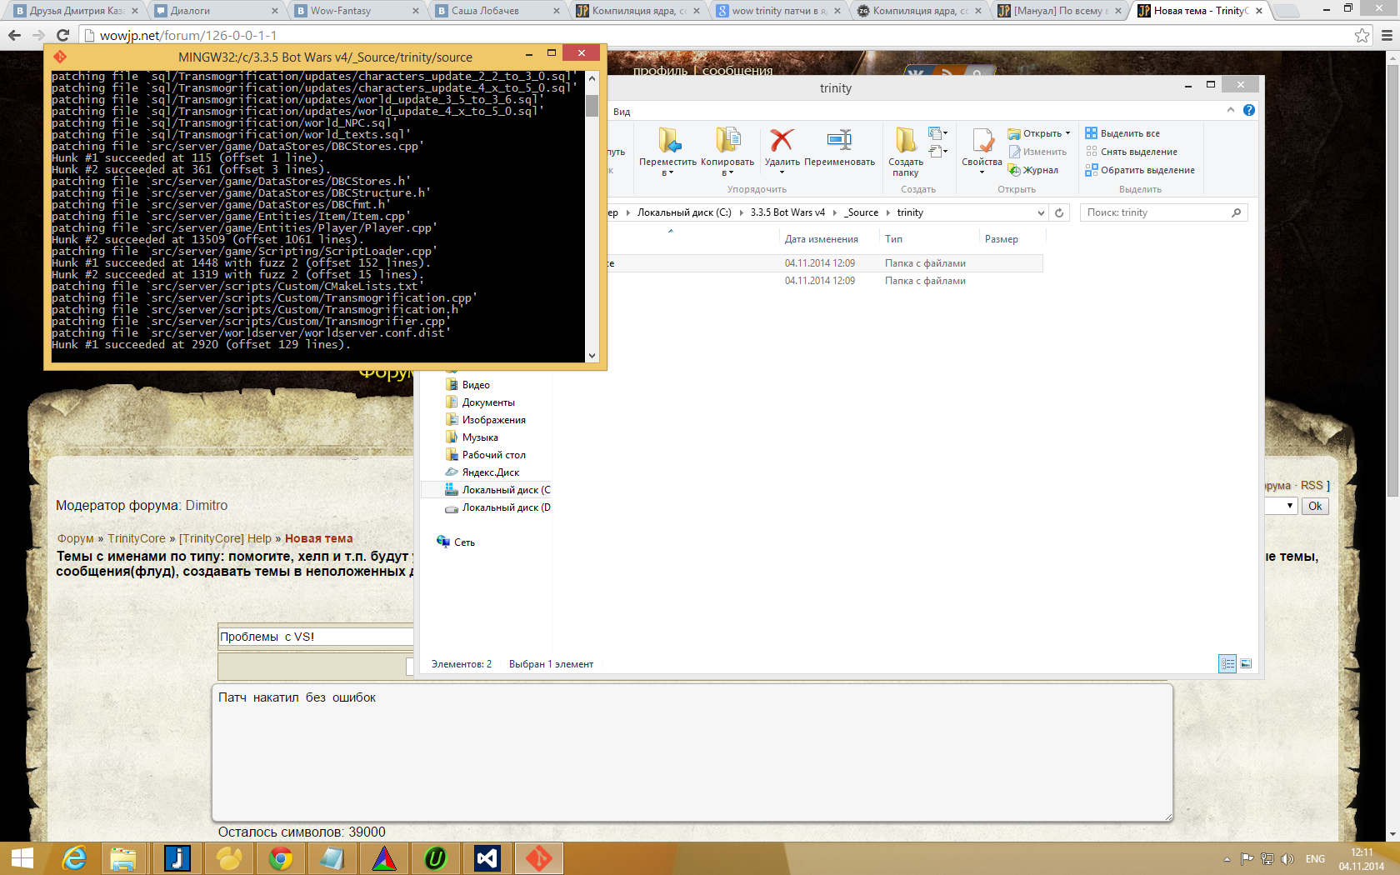
Task: Switch Explorer to details view
Action: point(1227,663)
